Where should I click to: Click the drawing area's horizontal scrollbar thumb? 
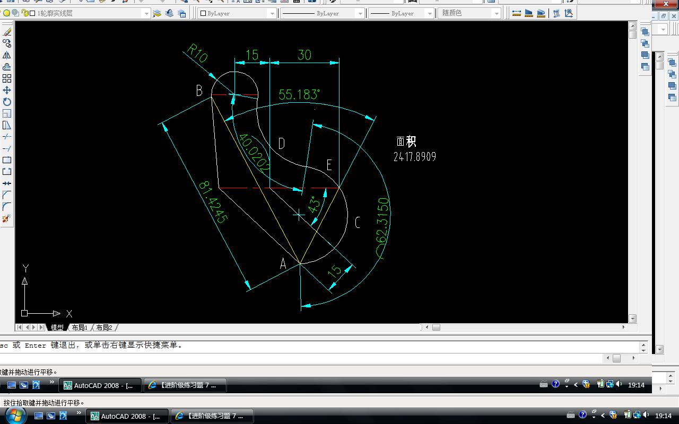pyautogui.click(x=436, y=328)
